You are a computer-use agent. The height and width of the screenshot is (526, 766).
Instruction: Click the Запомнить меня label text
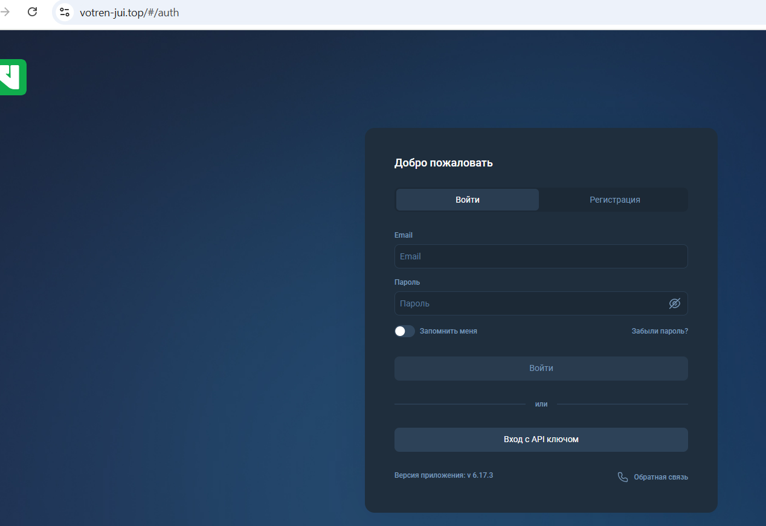(448, 331)
